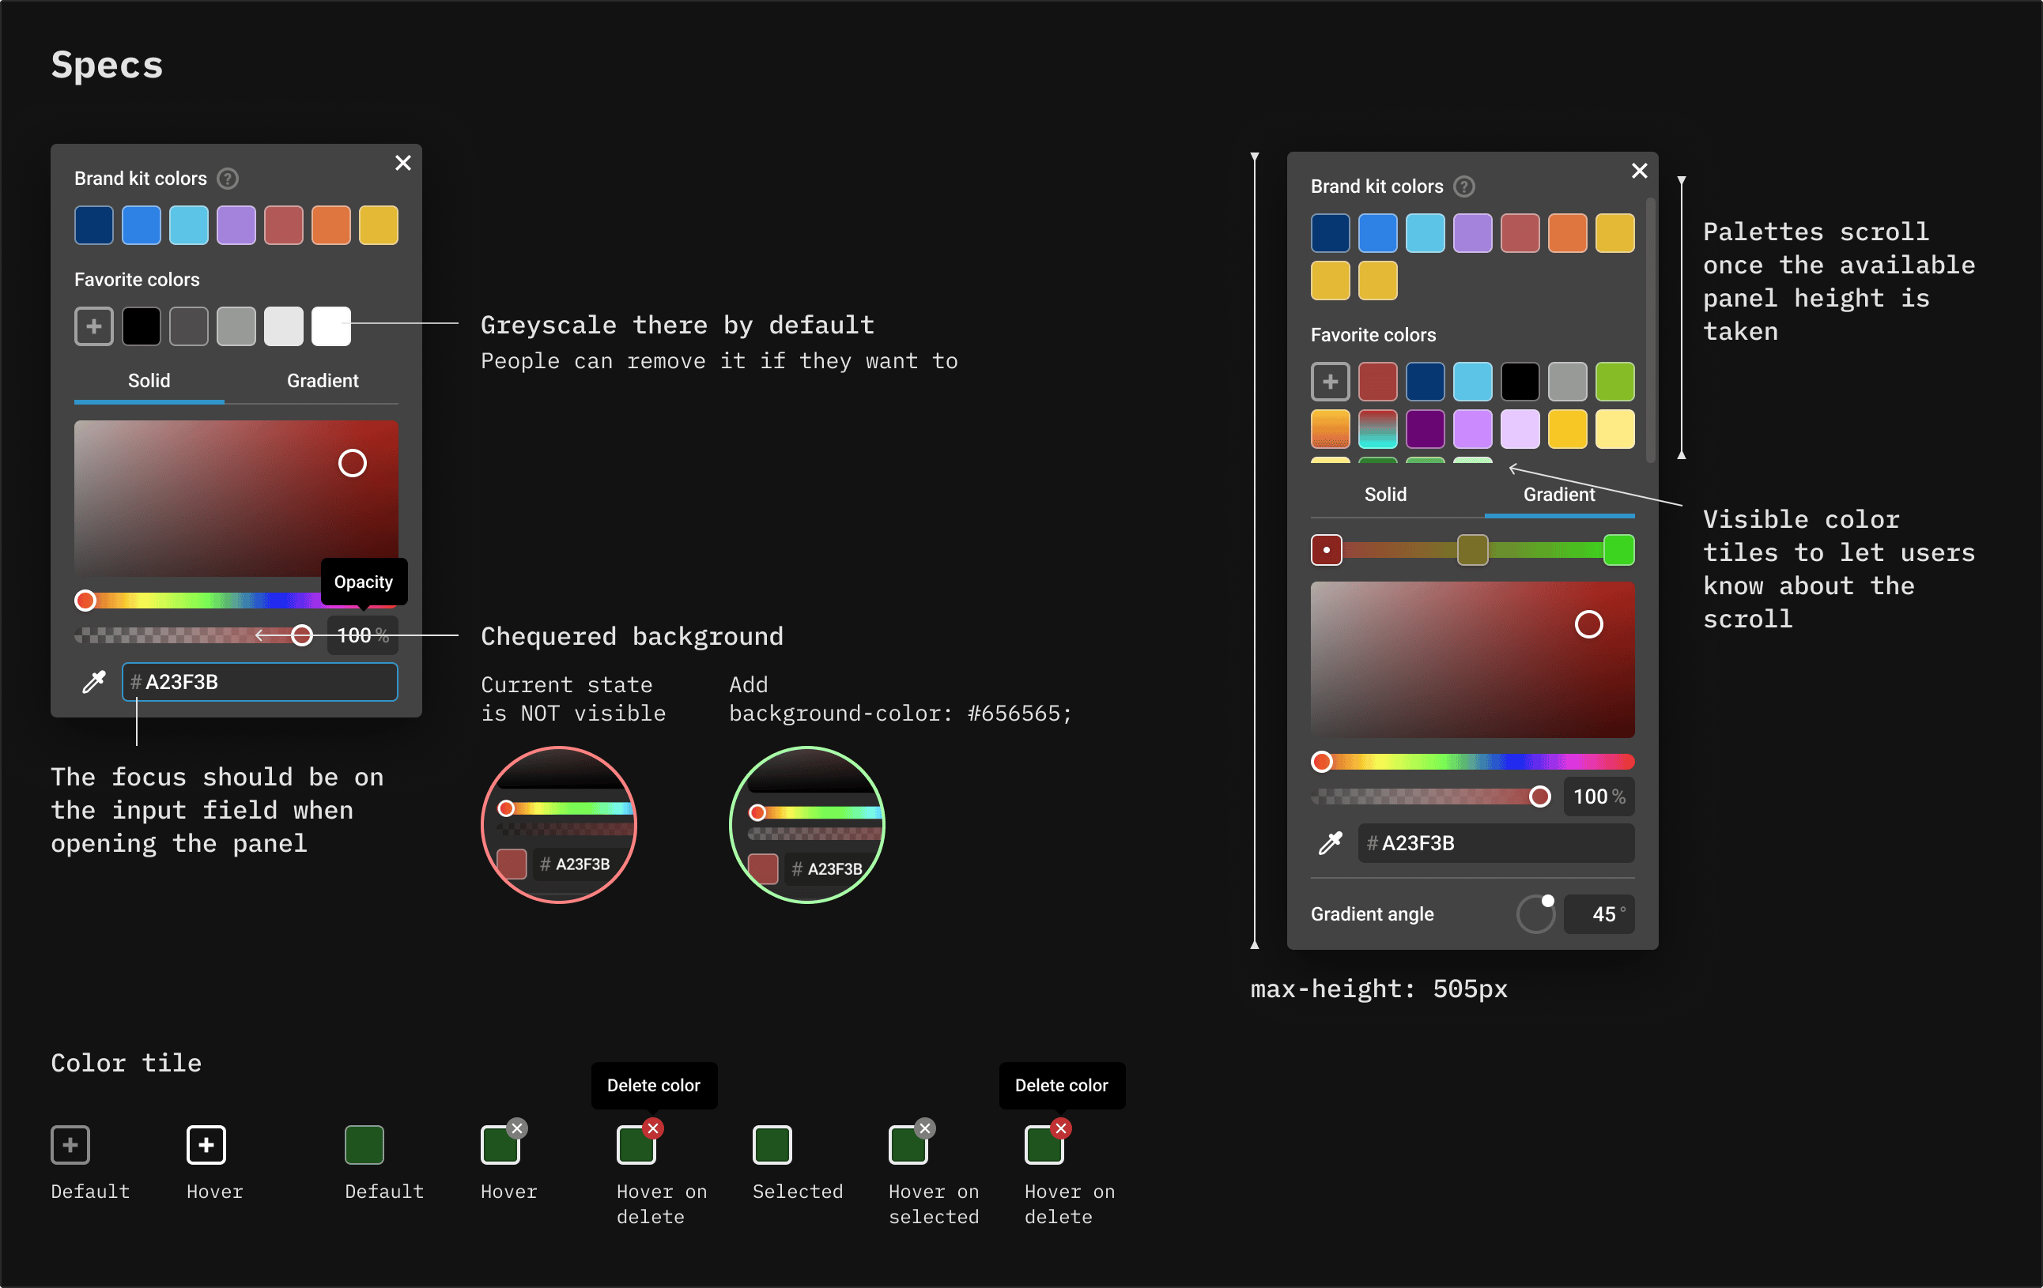Add a favorite color in right panel

(1331, 382)
